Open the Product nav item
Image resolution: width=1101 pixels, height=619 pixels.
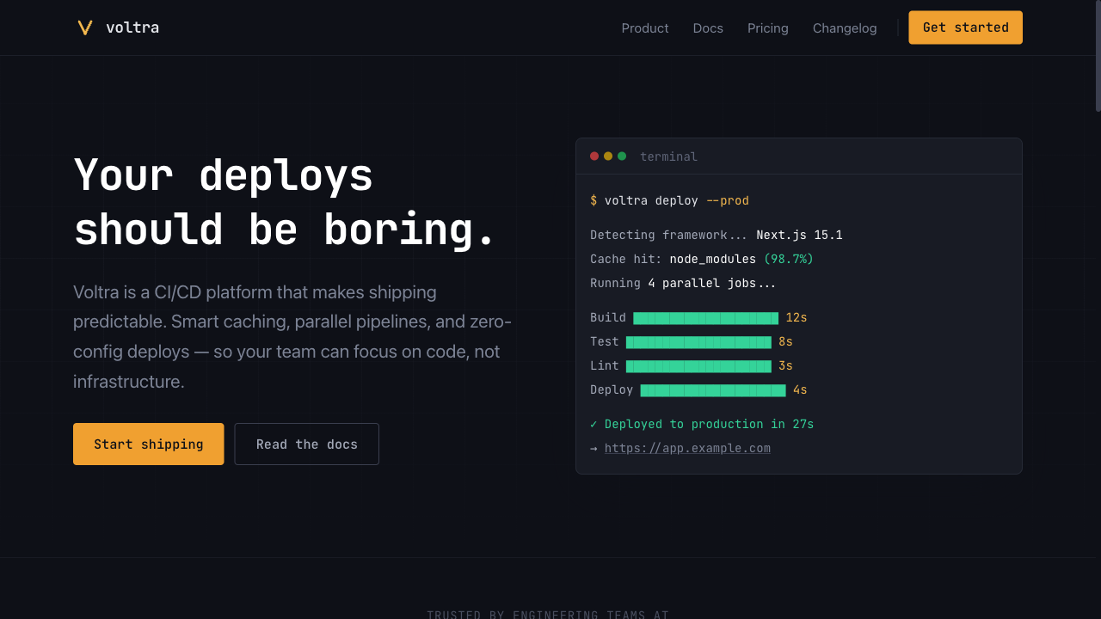pos(645,28)
